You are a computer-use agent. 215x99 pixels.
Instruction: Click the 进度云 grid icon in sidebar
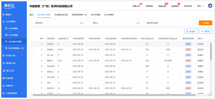click(3, 15)
